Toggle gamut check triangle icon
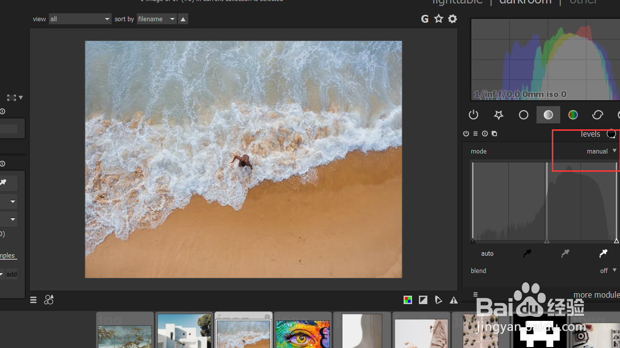 [438, 300]
